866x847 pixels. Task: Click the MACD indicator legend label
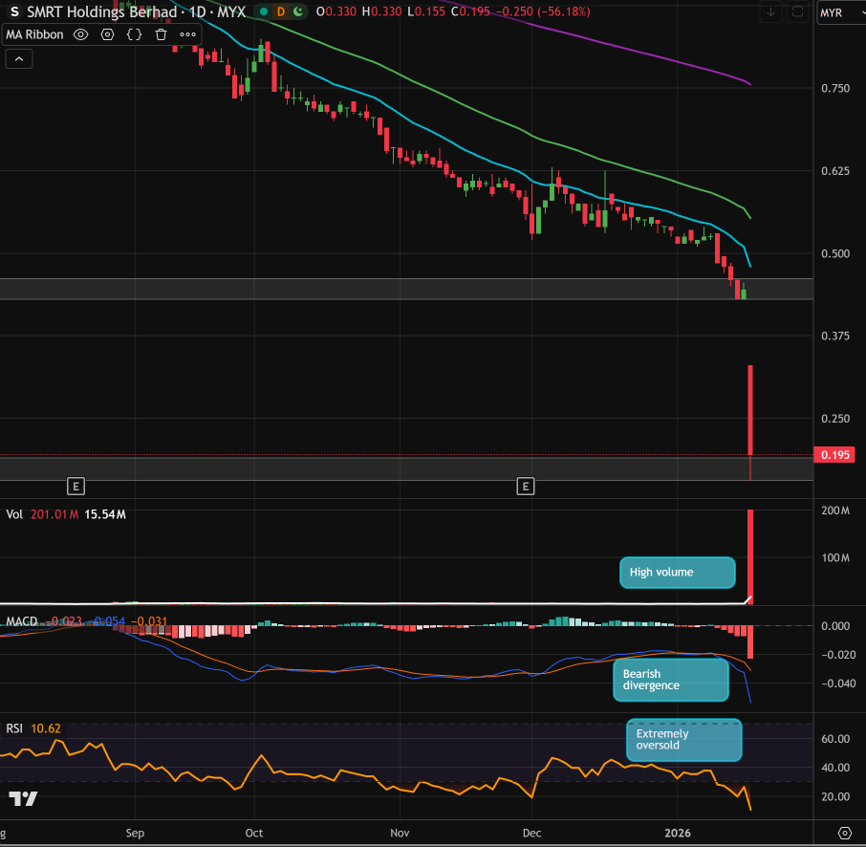click(x=22, y=621)
